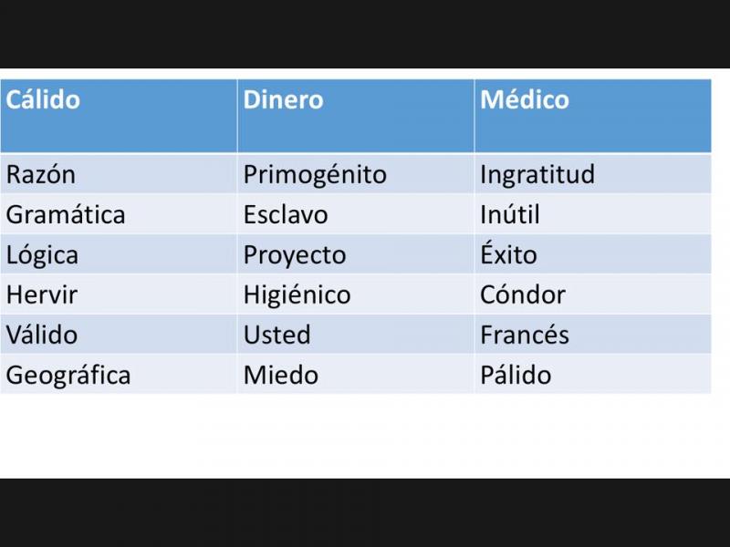Click the Esclavo cell
Viewport: 730px width, 547px height.
(356, 214)
